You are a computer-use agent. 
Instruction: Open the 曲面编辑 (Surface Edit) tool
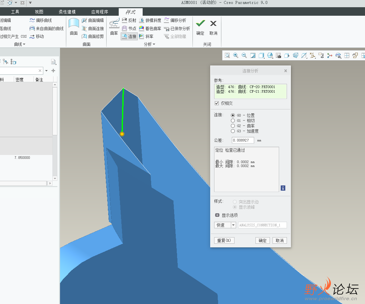93,20
